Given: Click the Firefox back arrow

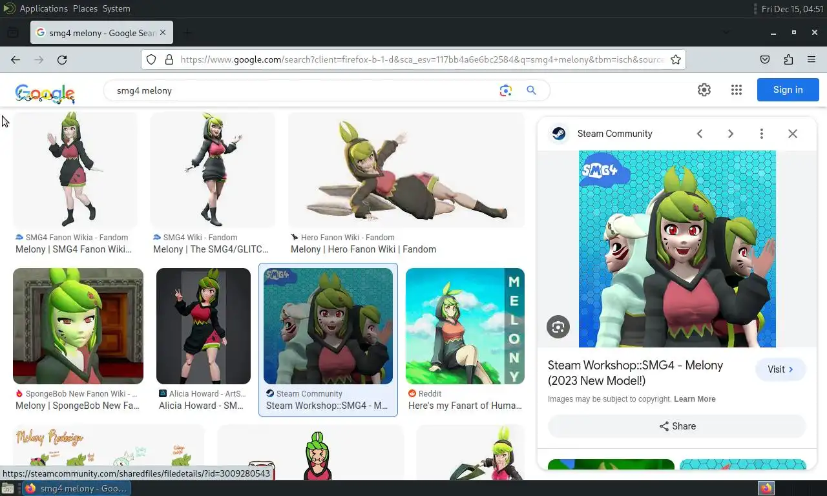Looking at the screenshot, I should (x=16, y=59).
